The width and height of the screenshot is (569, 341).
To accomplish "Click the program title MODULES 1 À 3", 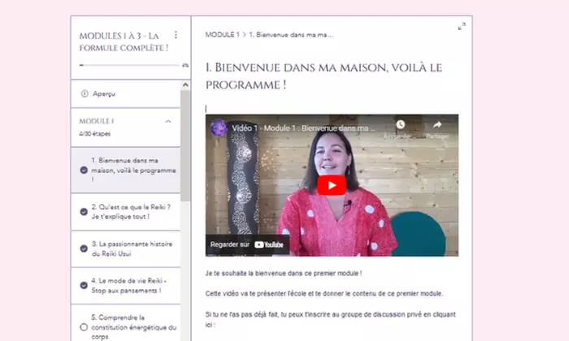I will 124,41.
